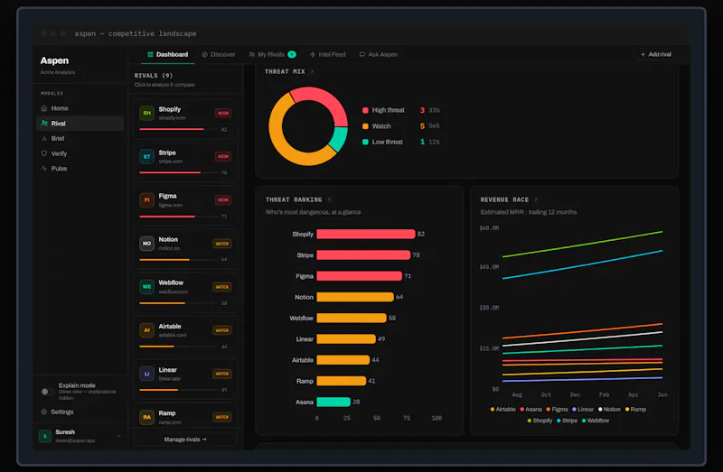
Task: Click the HIGH badge on Shopify card
Action: coord(223,113)
